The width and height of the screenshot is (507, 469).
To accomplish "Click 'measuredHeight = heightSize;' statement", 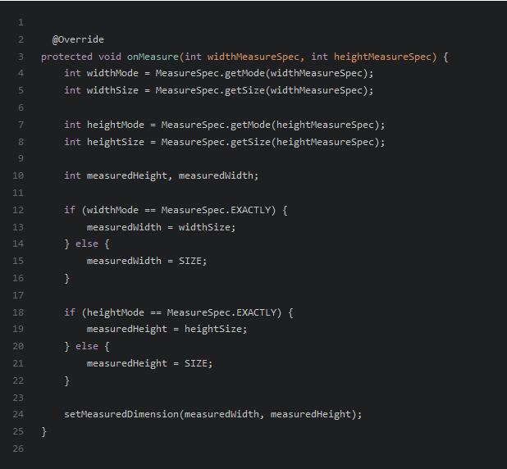I will coord(167,329).
